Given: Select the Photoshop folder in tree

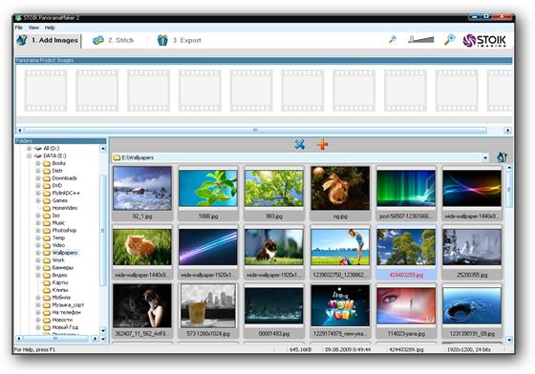Looking at the screenshot, I should coord(64,230).
